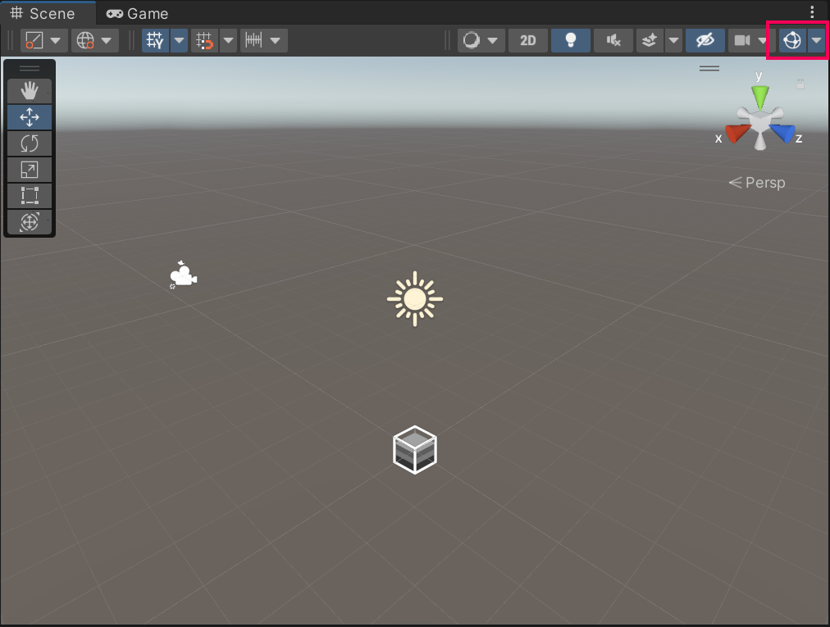The height and width of the screenshot is (627, 830).
Task: Toggle scene lighting with the lightbulb button
Action: [x=570, y=40]
